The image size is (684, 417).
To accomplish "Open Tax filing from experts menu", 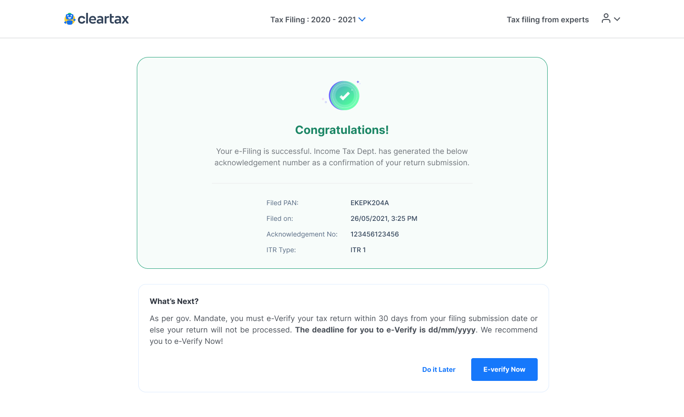I will [547, 19].
